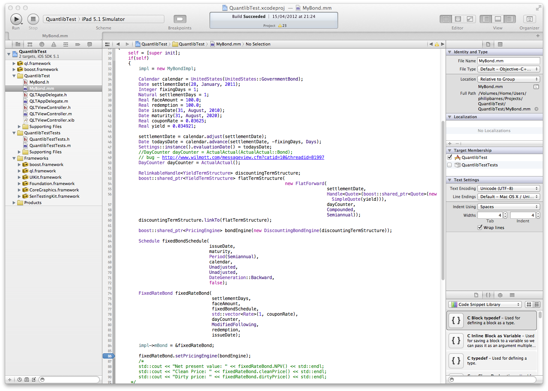548x391 pixels.
Task: Click the File Name field
Action: point(509,61)
